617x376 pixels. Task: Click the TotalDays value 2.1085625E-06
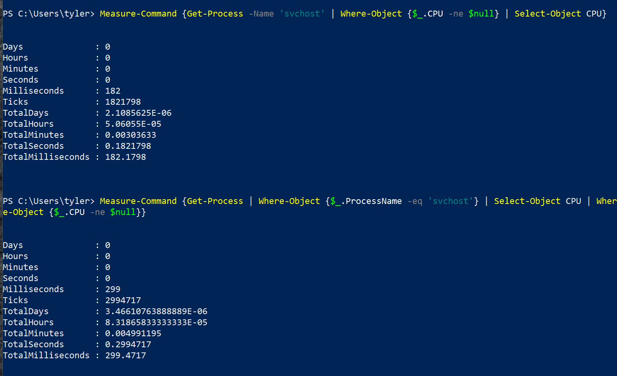(138, 113)
